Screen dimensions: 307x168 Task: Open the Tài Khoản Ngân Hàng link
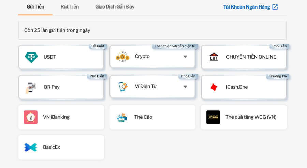[247, 7]
